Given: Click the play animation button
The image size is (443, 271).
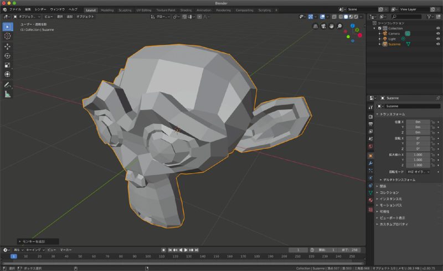Looking at the screenshot, I should (x=186, y=250).
